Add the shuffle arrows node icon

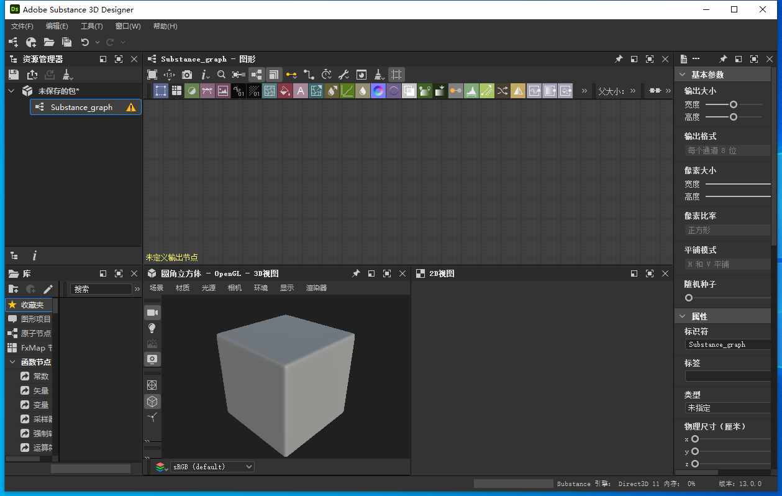coord(502,91)
